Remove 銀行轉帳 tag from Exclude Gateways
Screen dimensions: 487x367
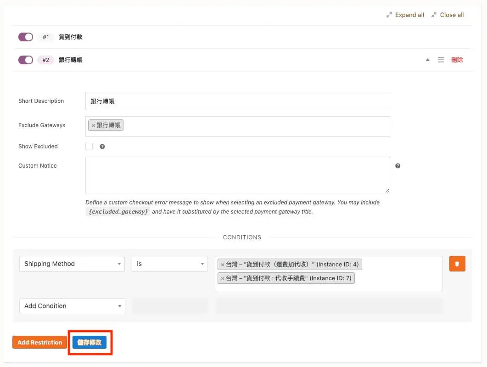coord(93,125)
